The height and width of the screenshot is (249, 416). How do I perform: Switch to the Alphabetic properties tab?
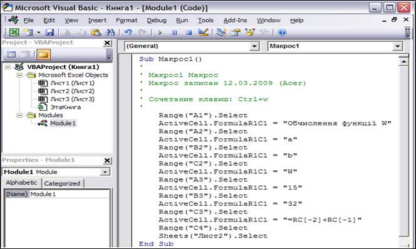[21, 183]
